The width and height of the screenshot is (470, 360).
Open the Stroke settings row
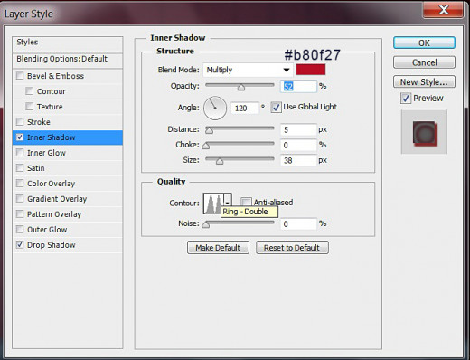[68, 122]
